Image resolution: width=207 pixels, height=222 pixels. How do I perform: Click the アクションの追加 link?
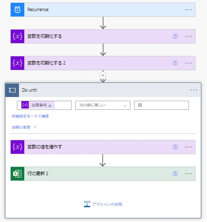107,204
